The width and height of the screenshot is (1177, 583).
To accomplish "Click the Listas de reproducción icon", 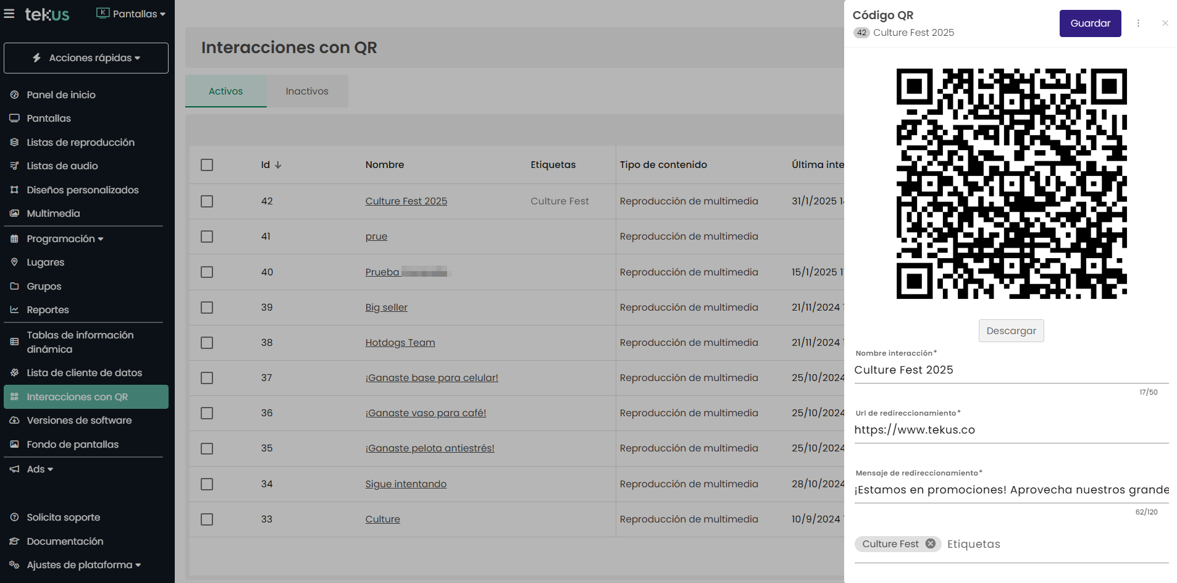I will (x=14, y=142).
